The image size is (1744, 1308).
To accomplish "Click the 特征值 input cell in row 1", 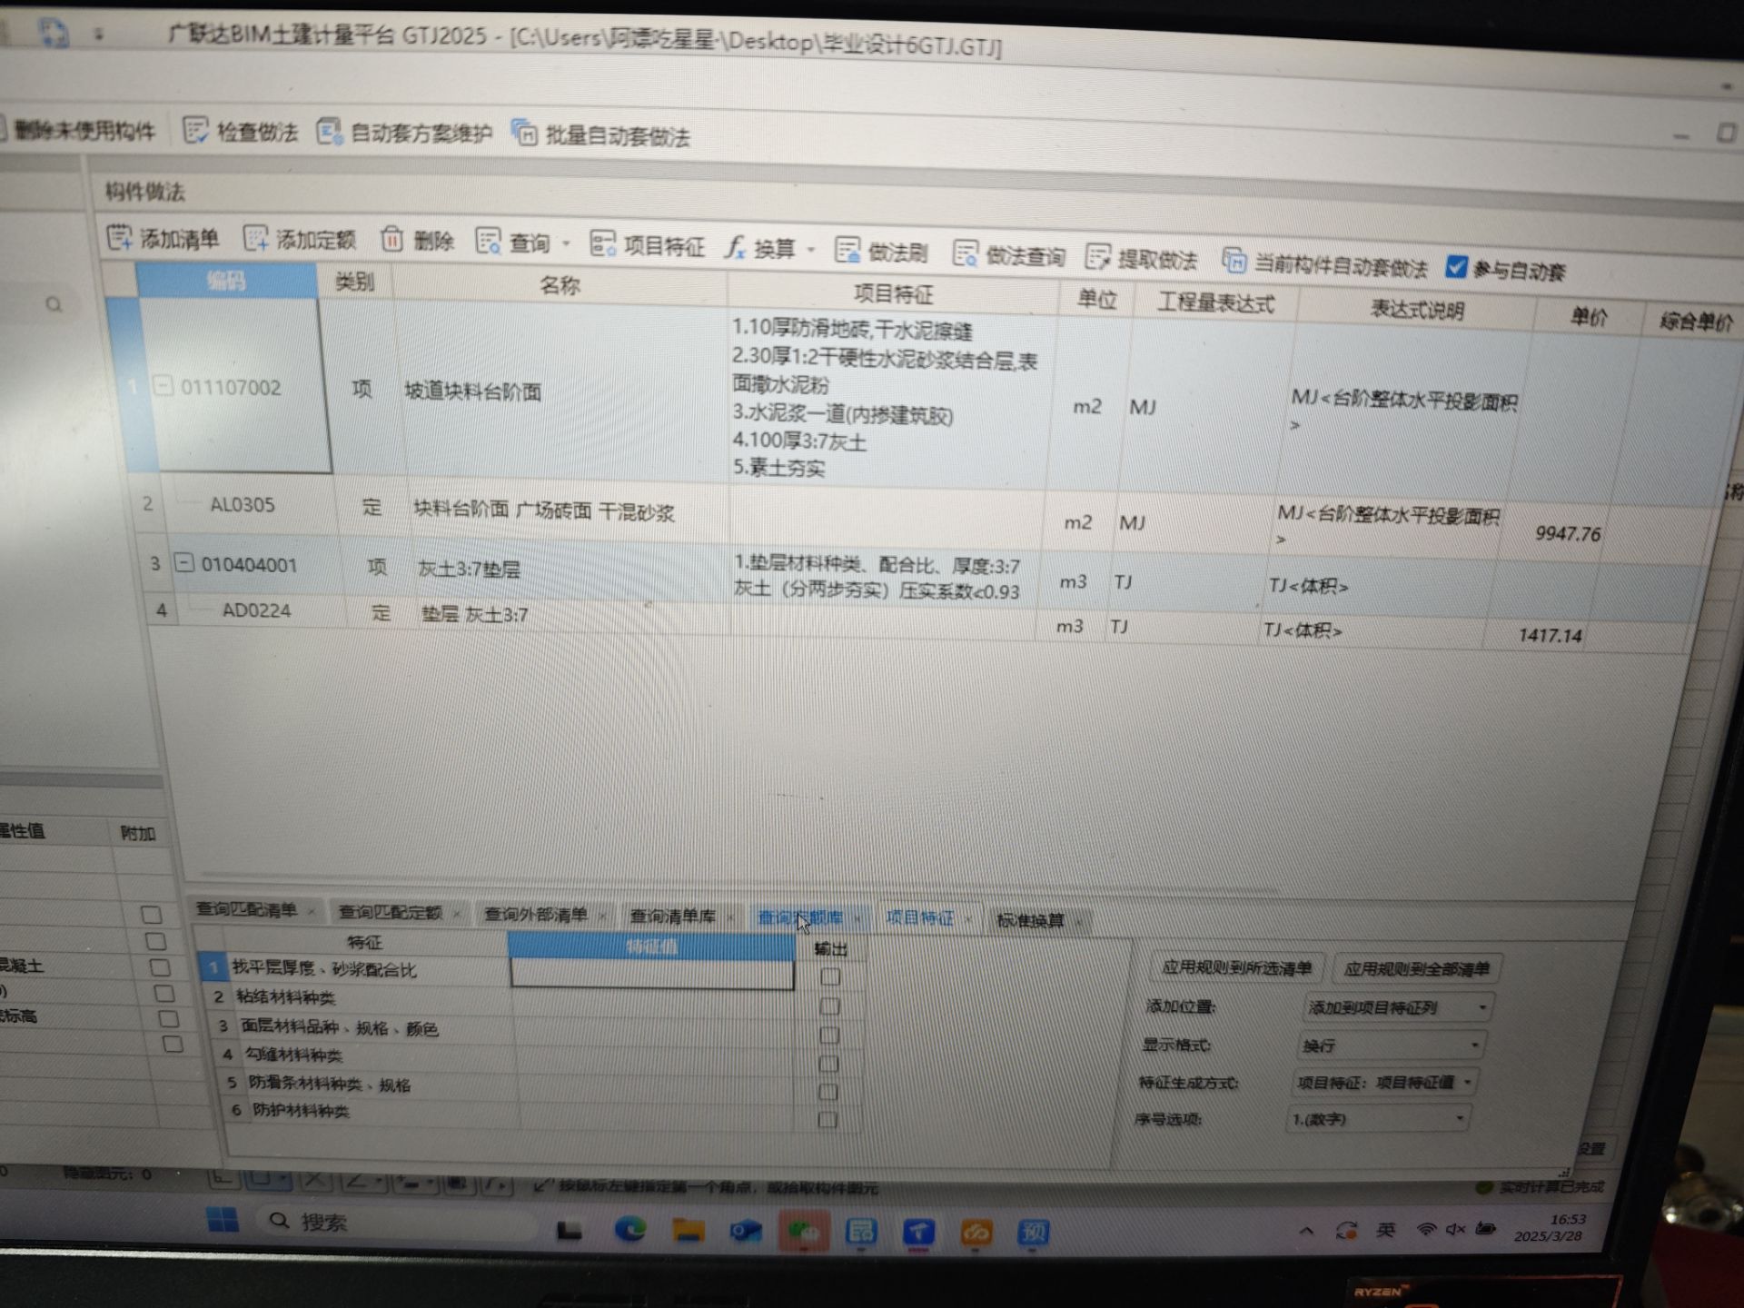I will [x=651, y=974].
